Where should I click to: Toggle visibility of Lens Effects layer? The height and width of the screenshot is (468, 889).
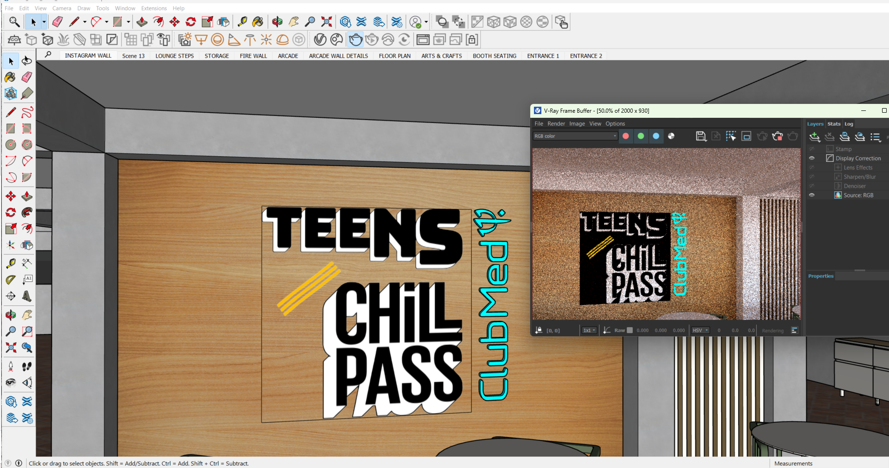pos(812,167)
